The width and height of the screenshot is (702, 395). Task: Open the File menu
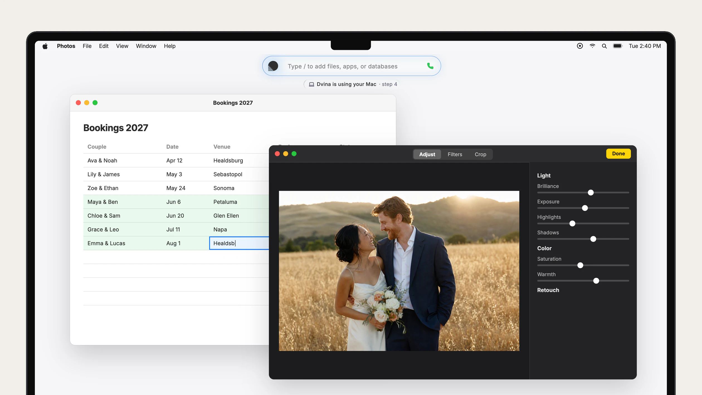tap(87, 46)
